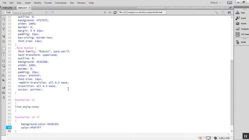Open the Commands menu
The width and height of the screenshot is (249, 140).
[61, 3]
